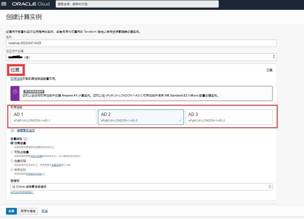This screenshot has height=219, width=304.
Task: Click the info icon beside 容量类型
Action: (25, 139)
